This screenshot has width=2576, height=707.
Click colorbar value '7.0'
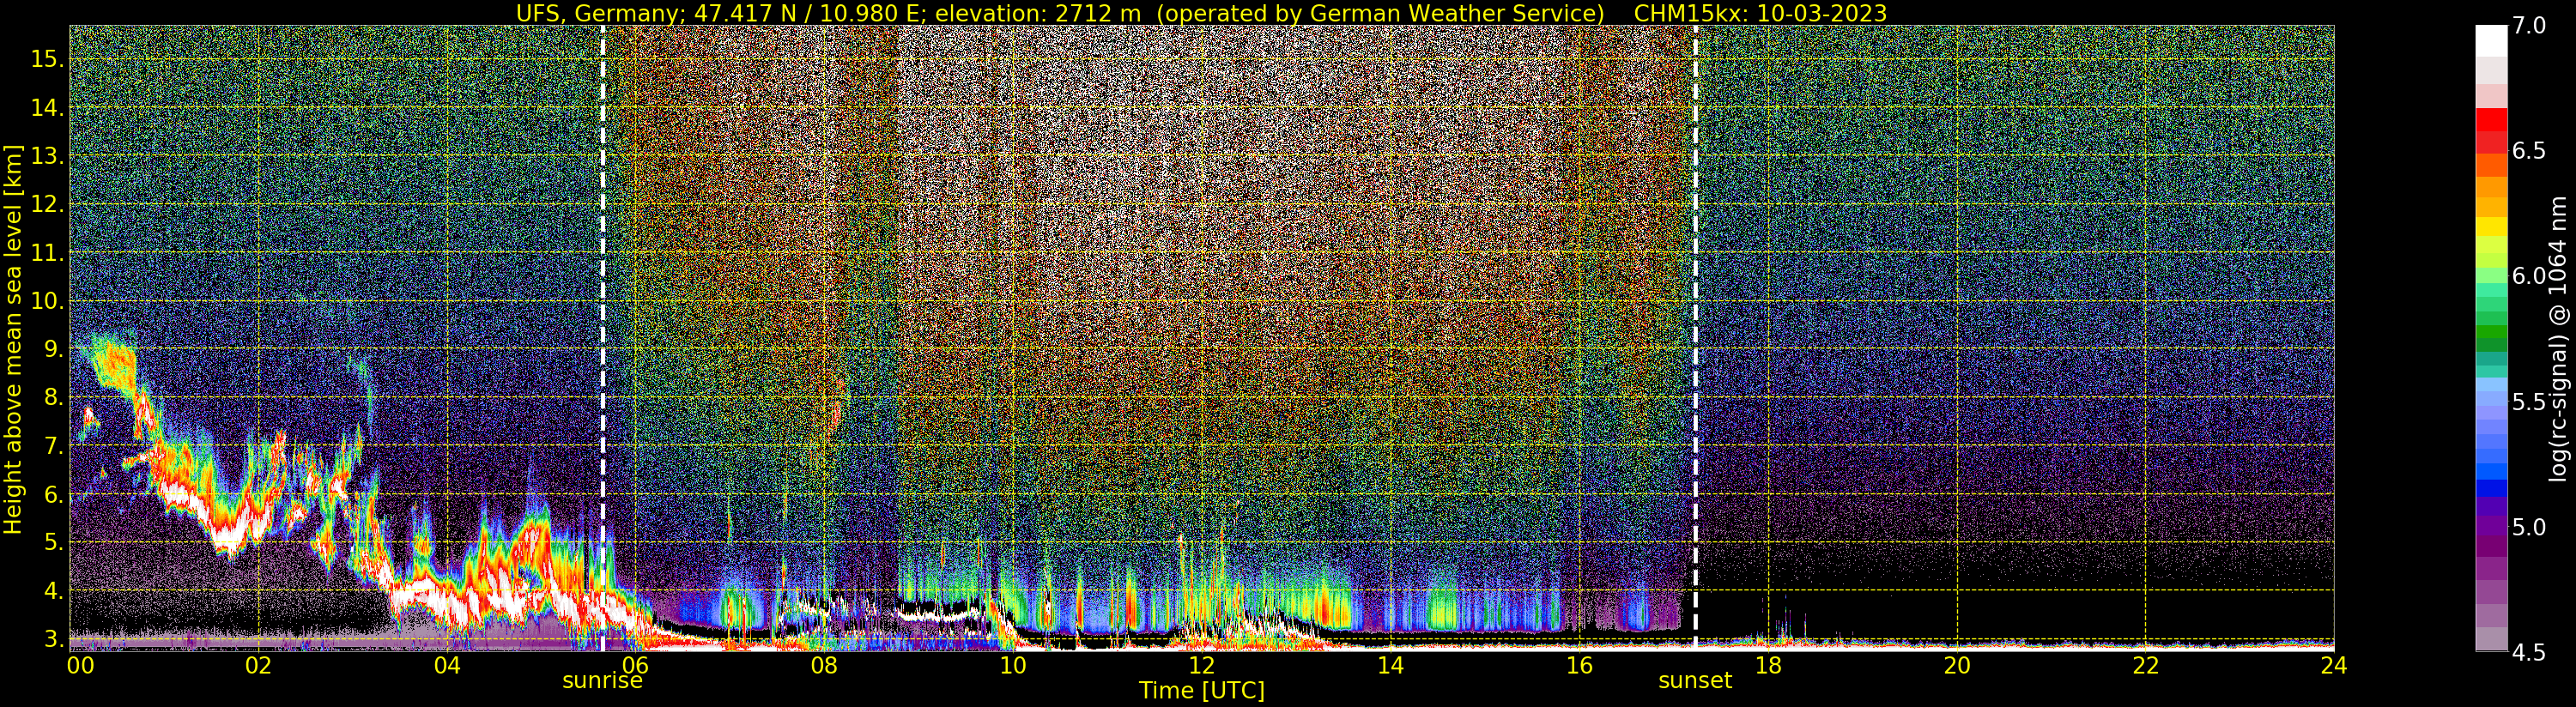pyautogui.click(x=2530, y=25)
